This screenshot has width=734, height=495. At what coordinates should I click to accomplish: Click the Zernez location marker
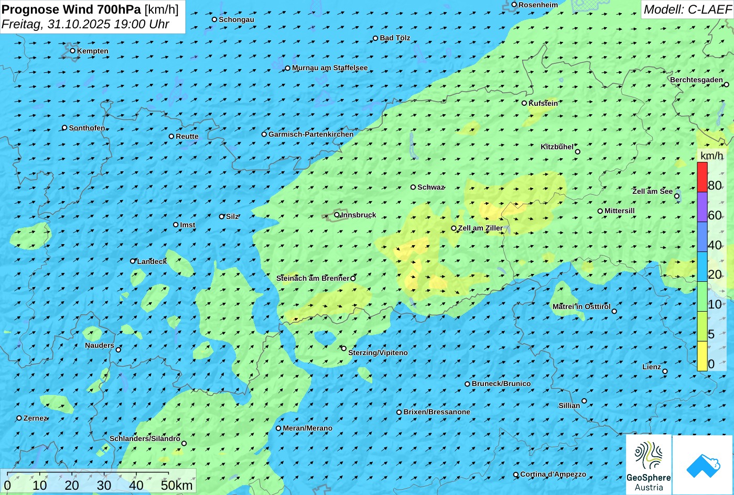click(19, 418)
